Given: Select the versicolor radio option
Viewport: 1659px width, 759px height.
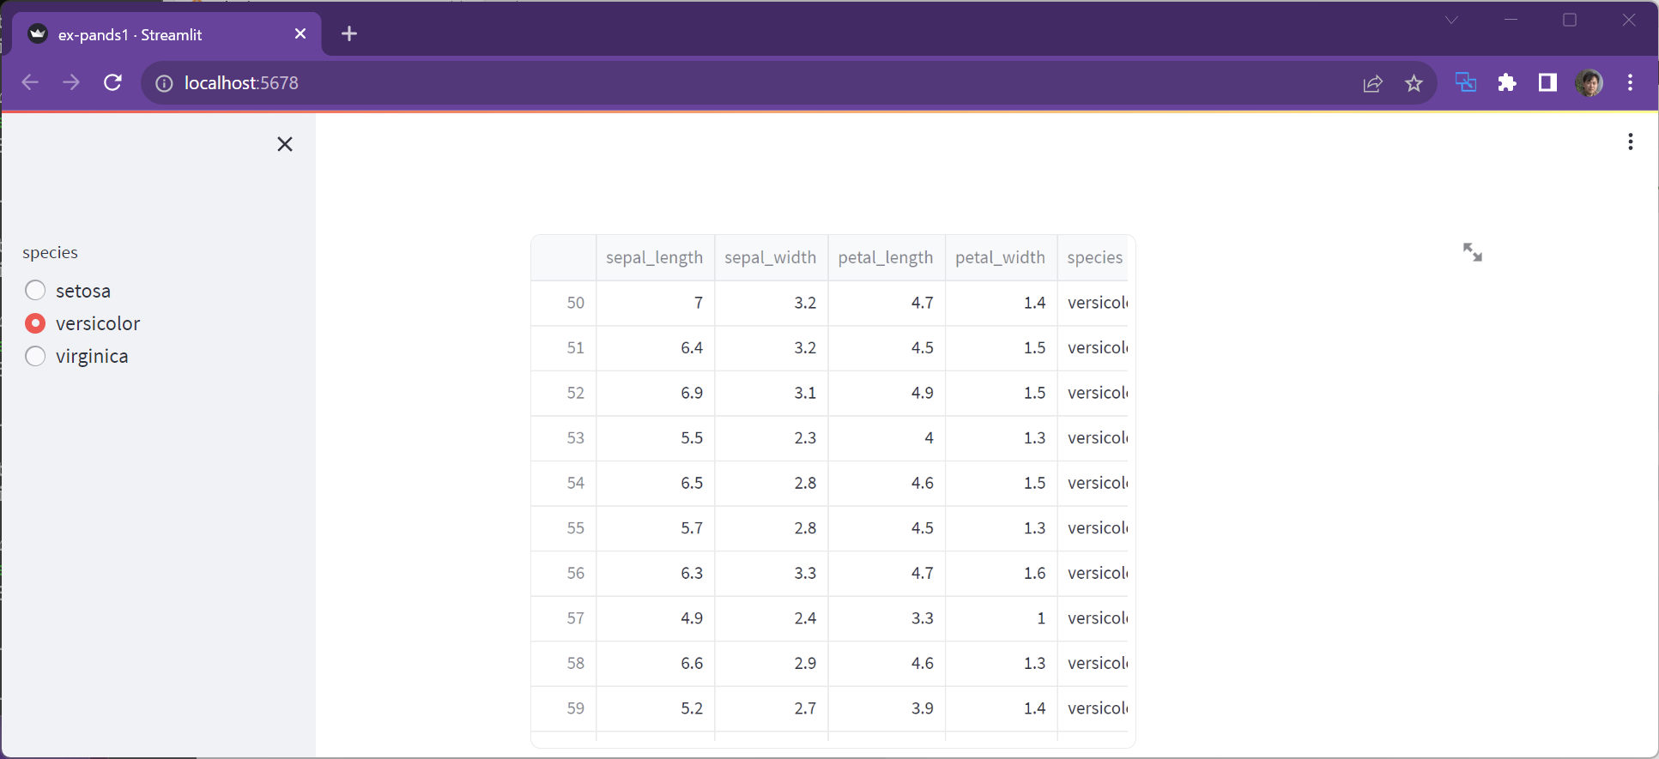Looking at the screenshot, I should (35, 323).
